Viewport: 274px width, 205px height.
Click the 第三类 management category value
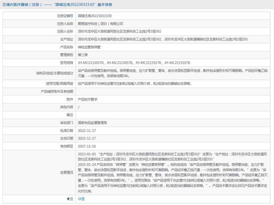click(x=83, y=55)
